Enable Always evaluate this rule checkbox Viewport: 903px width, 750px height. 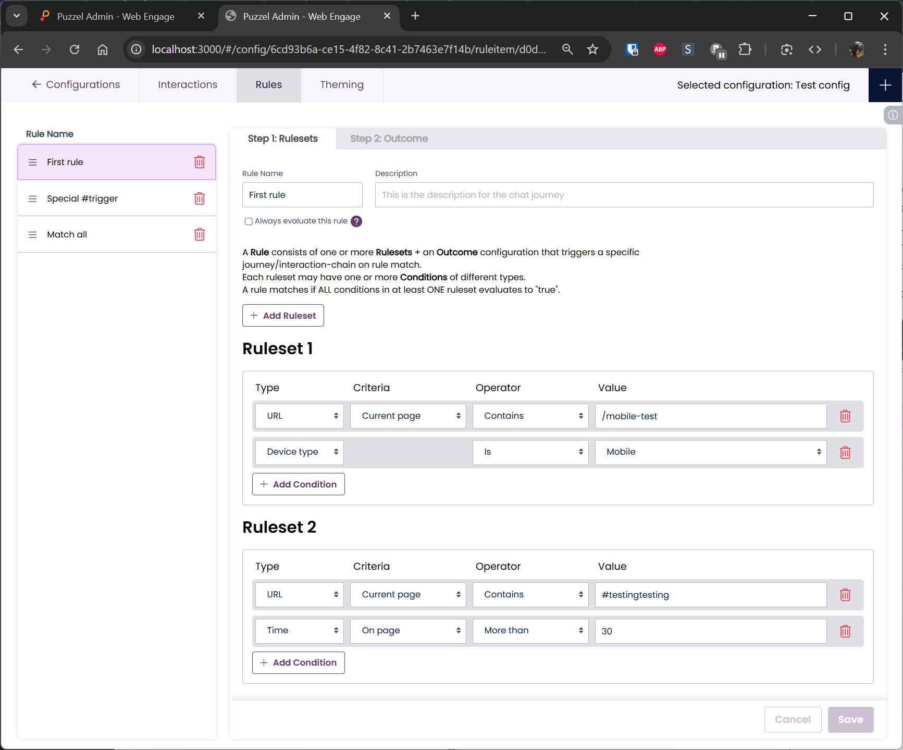[249, 221]
